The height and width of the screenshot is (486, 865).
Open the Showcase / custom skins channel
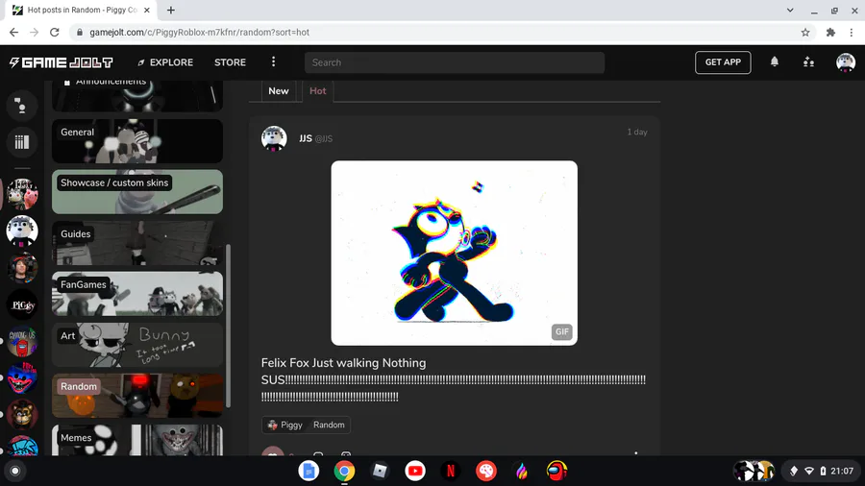click(137, 192)
